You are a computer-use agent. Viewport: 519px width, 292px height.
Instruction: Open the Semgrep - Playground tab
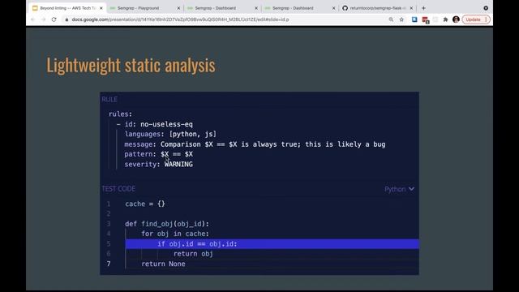click(139, 8)
